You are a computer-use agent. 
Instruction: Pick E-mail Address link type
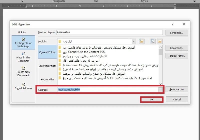(x=23, y=86)
